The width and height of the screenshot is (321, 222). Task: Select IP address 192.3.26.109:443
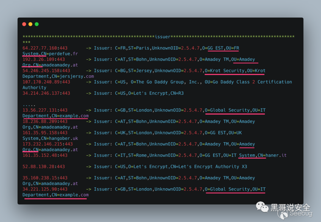click(x=44, y=59)
